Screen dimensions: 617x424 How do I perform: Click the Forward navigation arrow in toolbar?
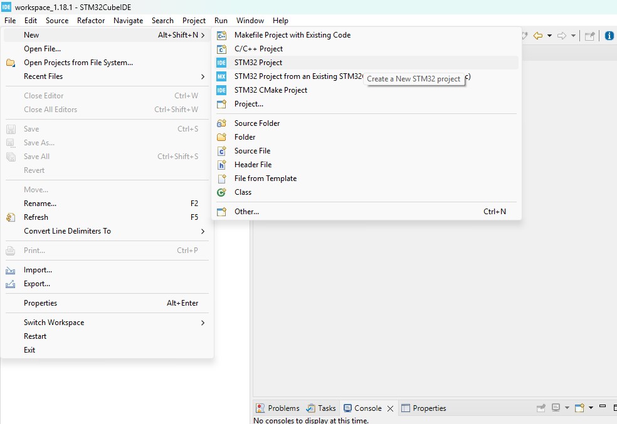tap(562, 36)
